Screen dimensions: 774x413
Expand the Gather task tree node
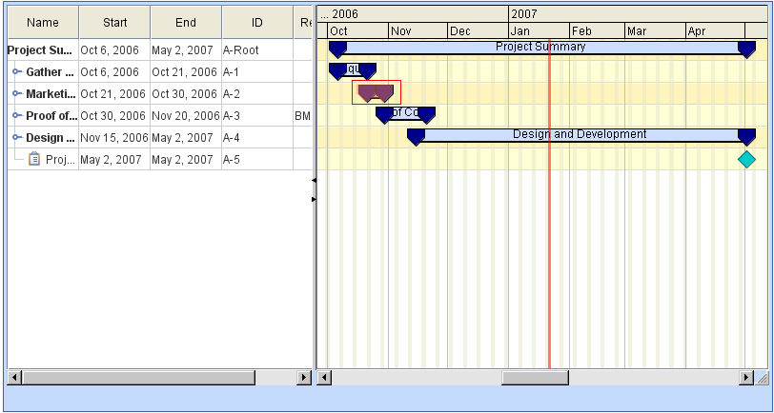[x=17, y=71]
